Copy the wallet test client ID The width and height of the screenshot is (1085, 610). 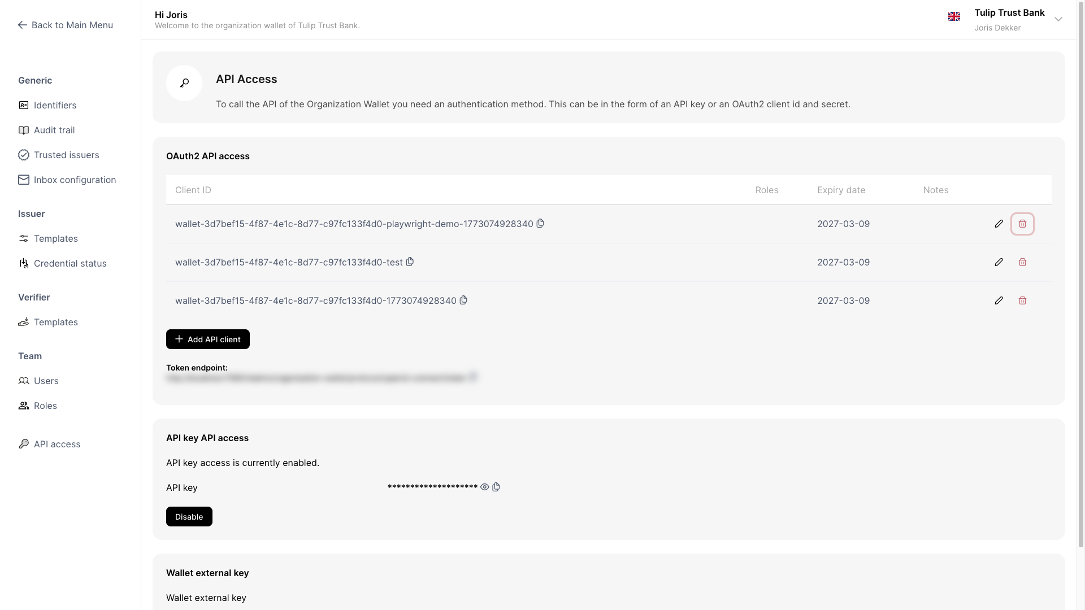[410, 262]
